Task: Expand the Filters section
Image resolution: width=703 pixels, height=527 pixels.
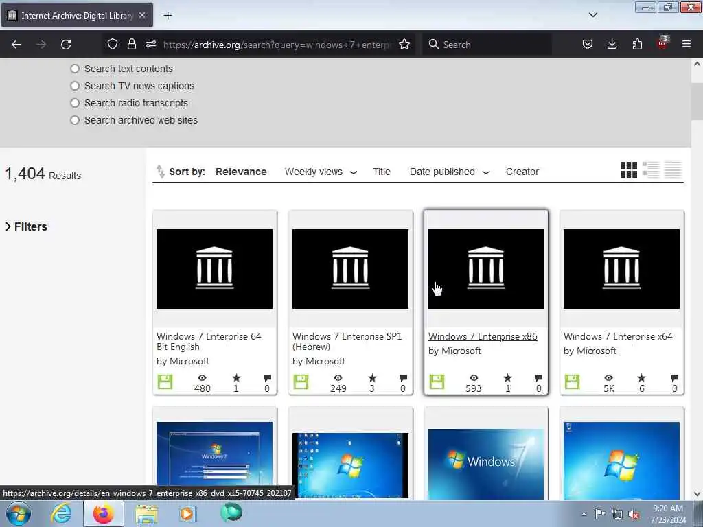Action: point(26,226)
